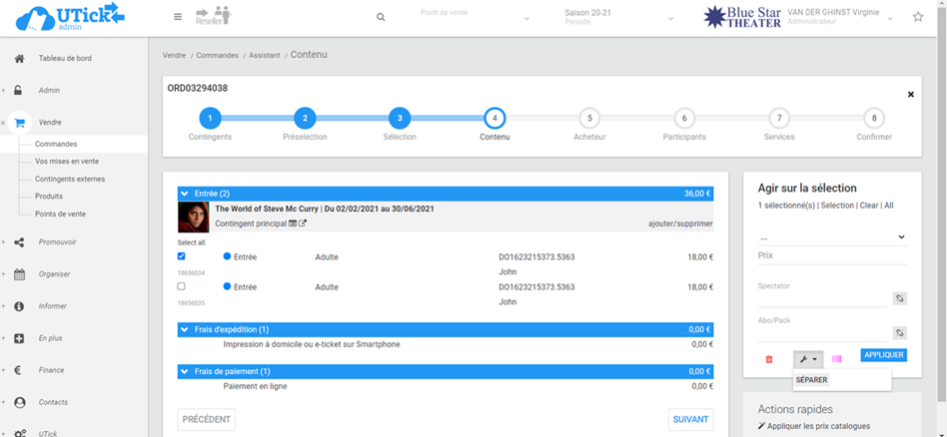Open the hamburger menu in top bar
This screenshot has width=947, height=437.
click(x=178, y=17)
